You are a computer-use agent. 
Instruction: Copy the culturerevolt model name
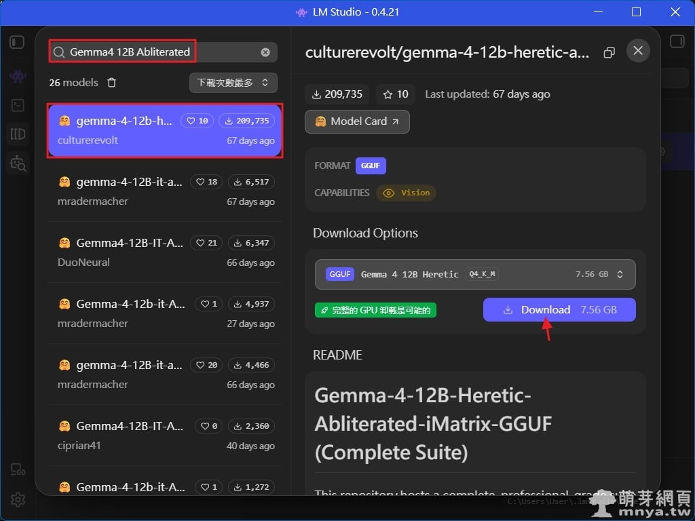[x=609, y=53]
